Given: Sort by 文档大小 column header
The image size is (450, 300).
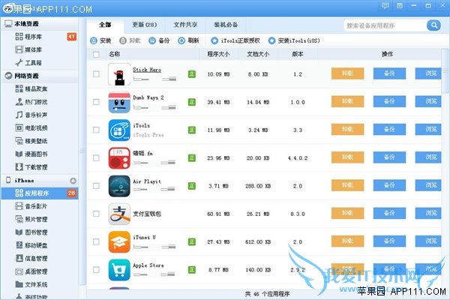Looking at the screenshot, I should pos(258,54).
